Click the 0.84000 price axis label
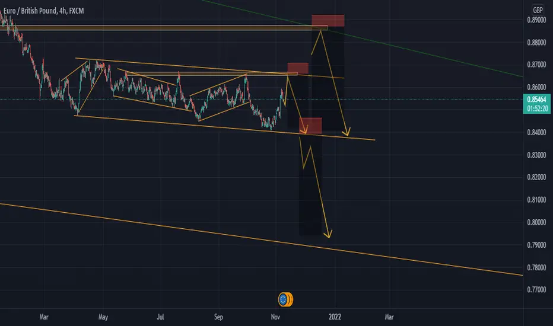This screenshot has height=326, width=553. (536, 133)
